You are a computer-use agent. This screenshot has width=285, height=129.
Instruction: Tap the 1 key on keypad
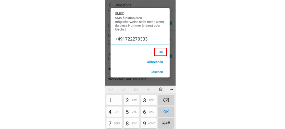(x=114, y=100)
